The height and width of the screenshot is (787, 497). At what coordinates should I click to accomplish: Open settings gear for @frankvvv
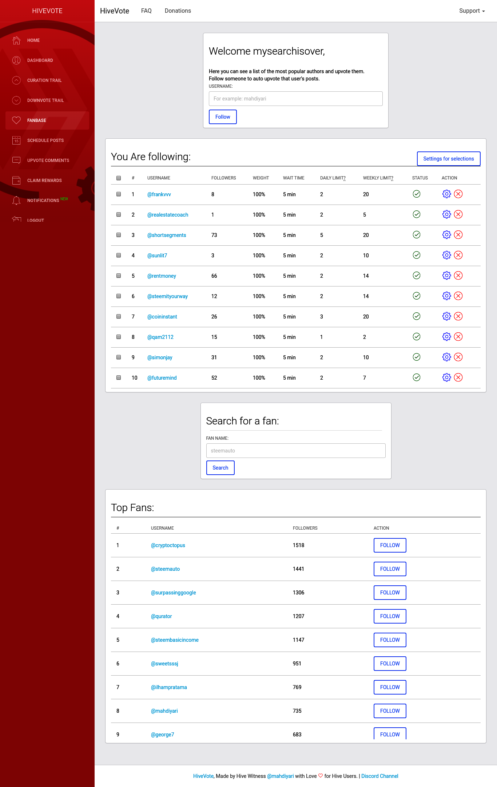446,194
